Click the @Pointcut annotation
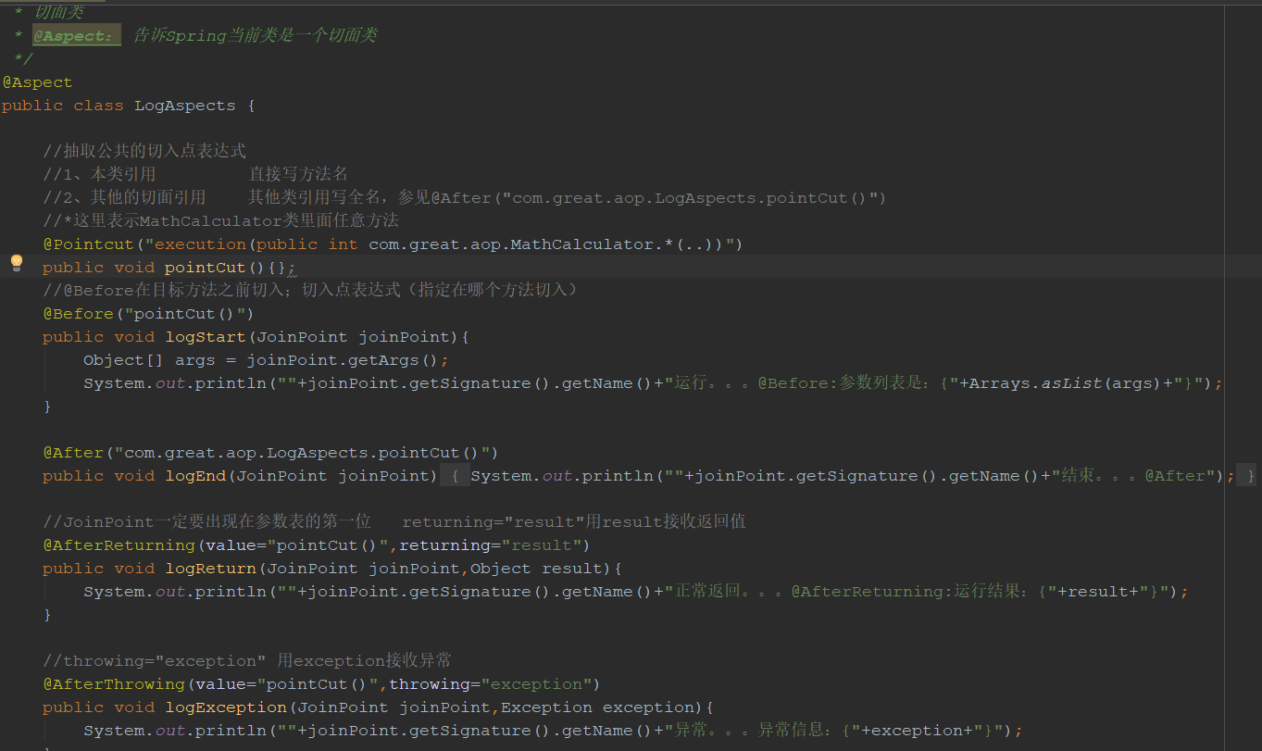Image resolution: width=1262 pixels, height=751 pixels. pos(88,244)
